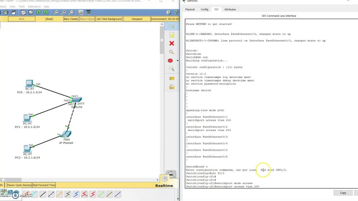Open the drawing shape dropdown arrow
The width and height of the screenshot is (358, 201).
[177, 61]
